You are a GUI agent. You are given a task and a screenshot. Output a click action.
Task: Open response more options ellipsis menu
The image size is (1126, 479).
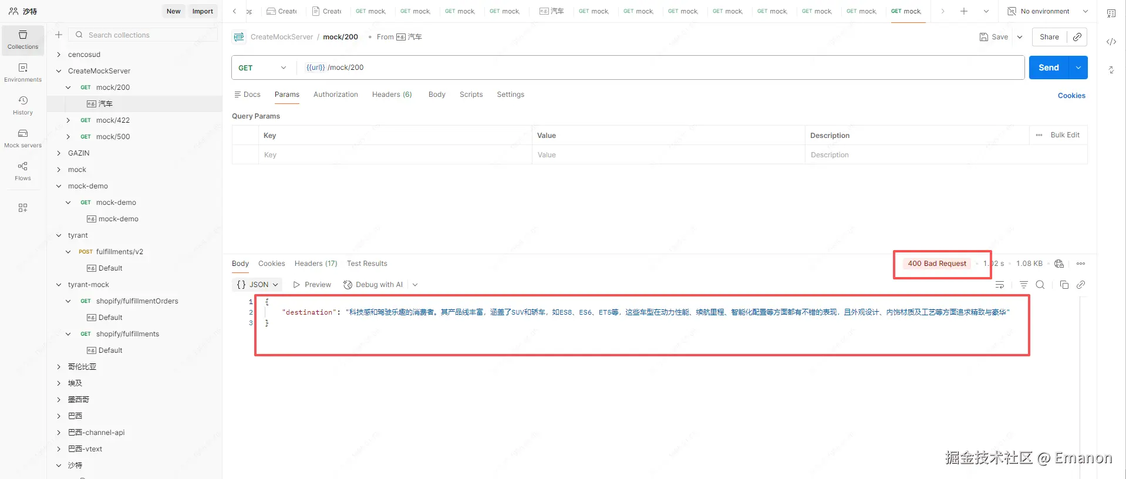point(1081,264)
